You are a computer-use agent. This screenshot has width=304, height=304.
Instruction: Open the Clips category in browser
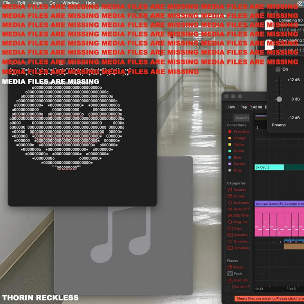coord(235,228)
